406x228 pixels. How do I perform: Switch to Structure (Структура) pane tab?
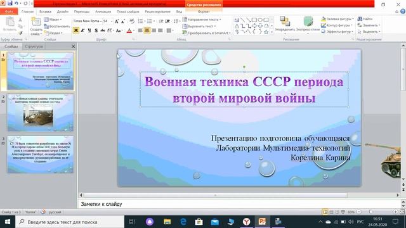[34, 46]
